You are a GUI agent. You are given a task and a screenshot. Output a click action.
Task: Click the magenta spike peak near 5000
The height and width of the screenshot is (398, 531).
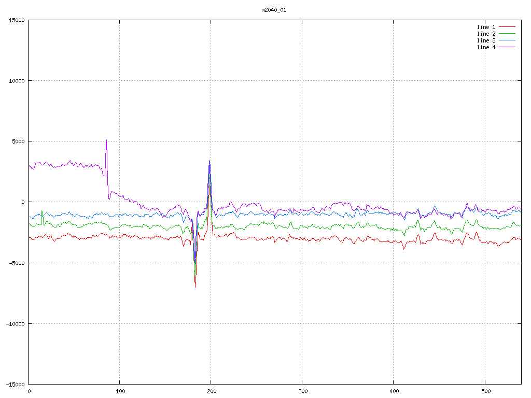(x=106, y=140)
